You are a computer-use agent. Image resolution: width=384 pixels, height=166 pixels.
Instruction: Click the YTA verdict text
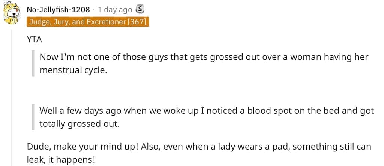tap(34, 40)
